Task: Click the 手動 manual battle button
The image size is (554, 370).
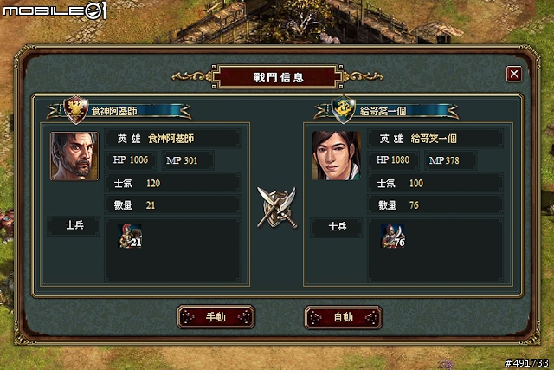Action: point(216,317)
